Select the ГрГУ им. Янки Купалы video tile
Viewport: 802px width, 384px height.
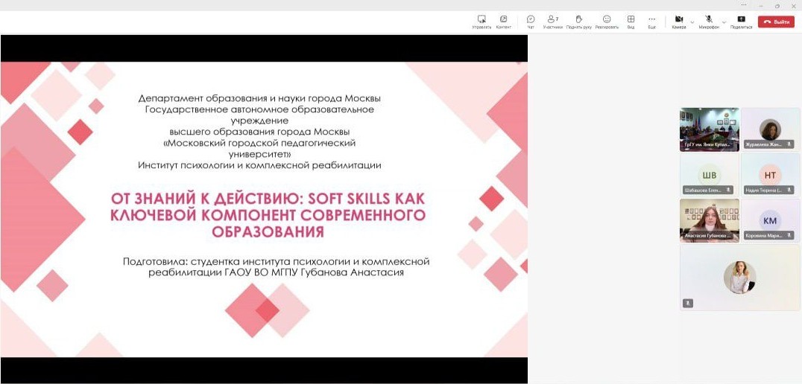(x=709, y=129)
